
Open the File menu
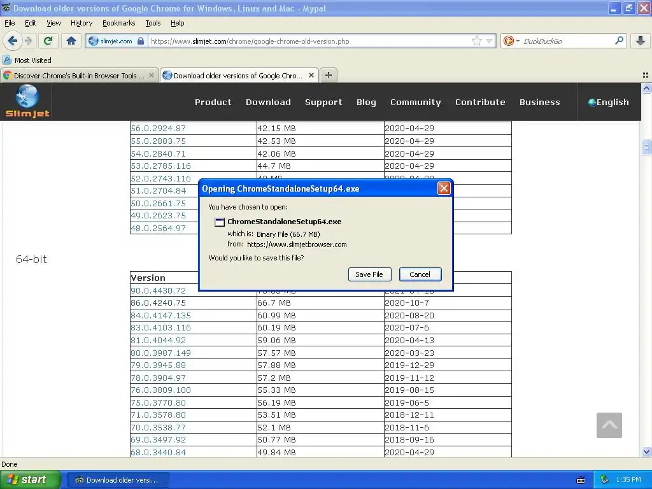coord(10,23)
